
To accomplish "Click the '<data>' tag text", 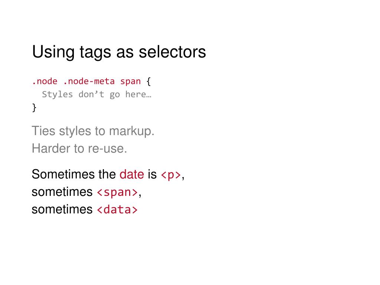I will (117, 210).
